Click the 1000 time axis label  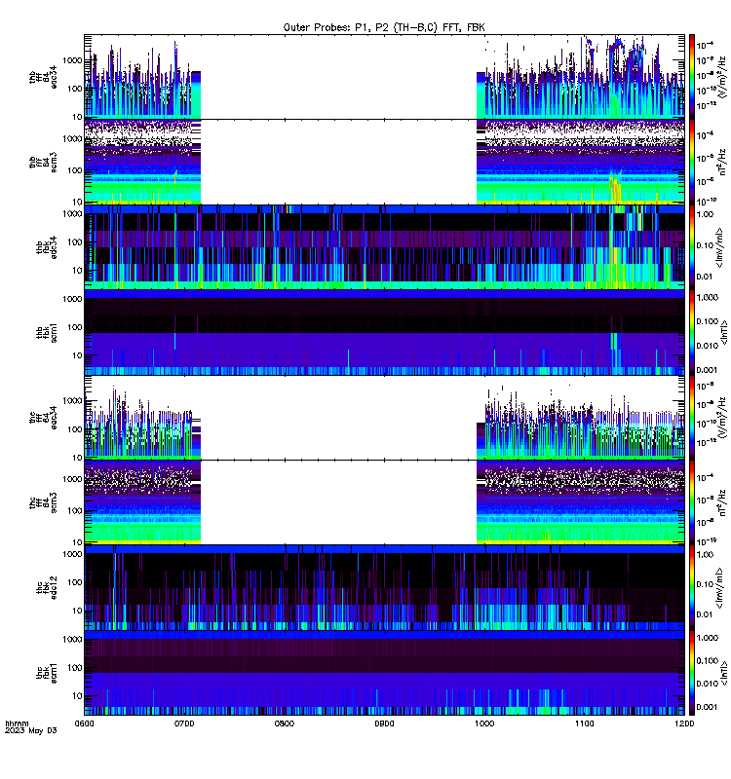pos(484,723)
